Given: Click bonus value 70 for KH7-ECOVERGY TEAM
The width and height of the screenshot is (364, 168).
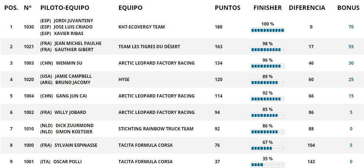Looking at the screenshot, I should point(351,27).
